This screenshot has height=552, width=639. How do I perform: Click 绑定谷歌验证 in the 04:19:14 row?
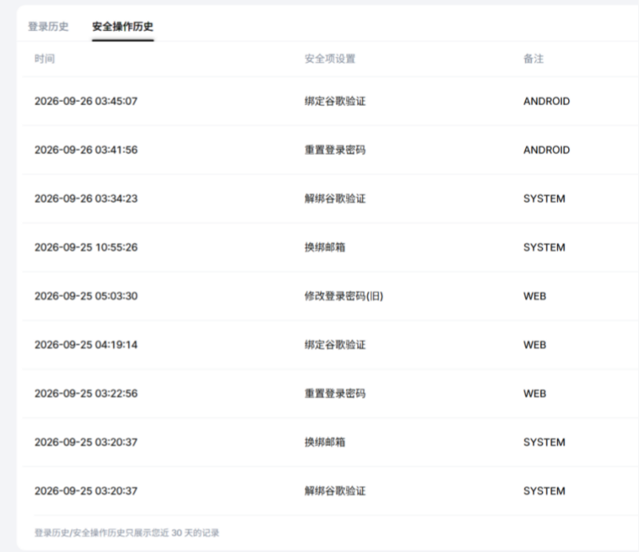coord(335,345)
